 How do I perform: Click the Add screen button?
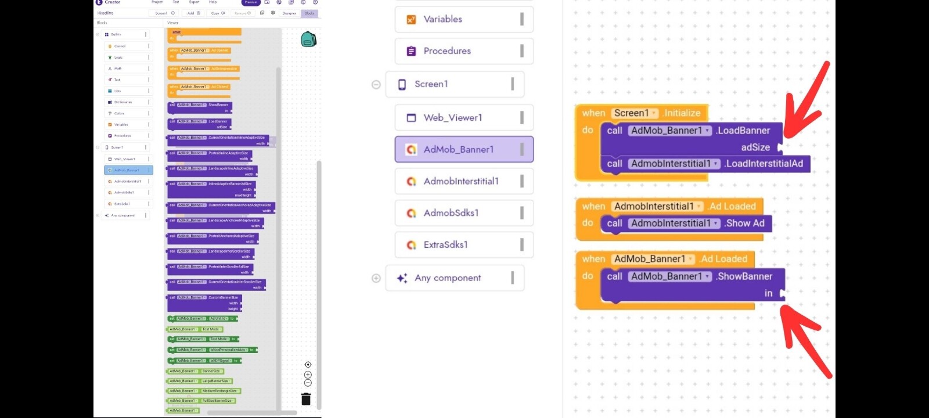tap(193, 13)
